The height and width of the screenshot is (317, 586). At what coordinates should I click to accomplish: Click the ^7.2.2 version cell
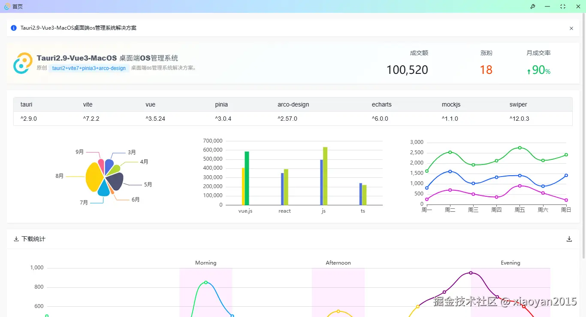[x=91, y=119]
